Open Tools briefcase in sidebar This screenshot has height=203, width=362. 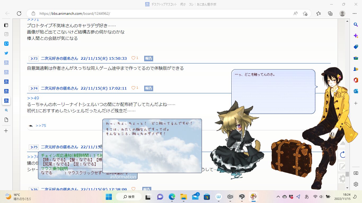[356, 58]
